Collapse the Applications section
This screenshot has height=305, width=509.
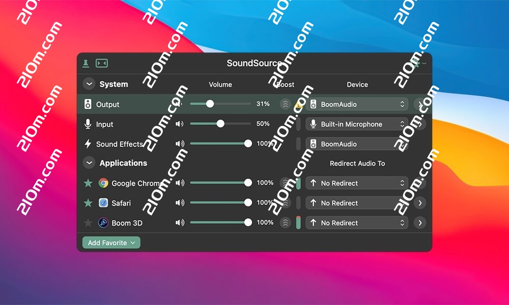[x=89, y=163]
